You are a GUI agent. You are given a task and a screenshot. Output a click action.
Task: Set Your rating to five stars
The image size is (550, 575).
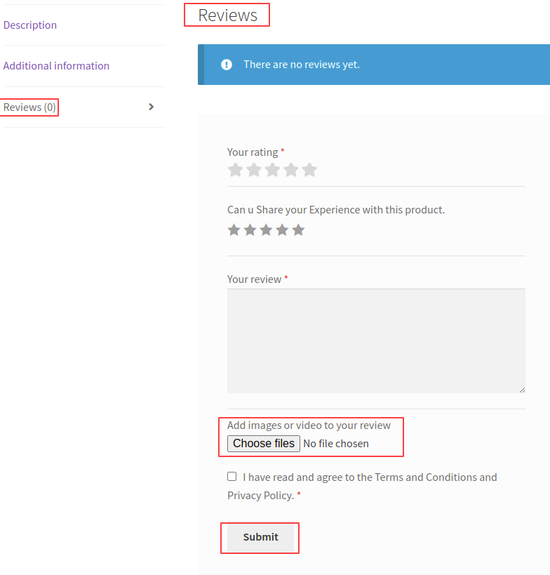tap(309, 170)
